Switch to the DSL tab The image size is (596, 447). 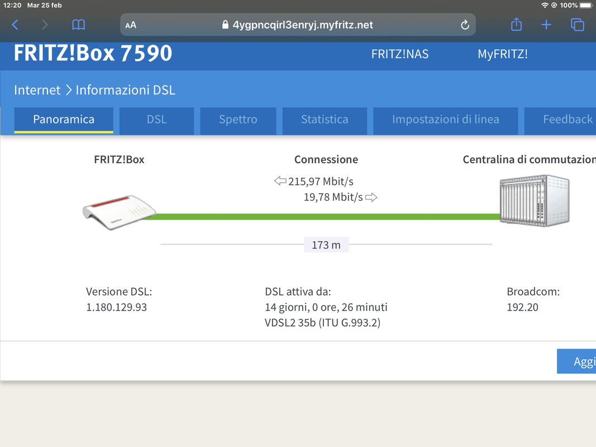coord(156,121)
